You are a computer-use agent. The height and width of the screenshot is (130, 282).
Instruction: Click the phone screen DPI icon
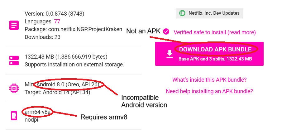(x=14, y=116)
